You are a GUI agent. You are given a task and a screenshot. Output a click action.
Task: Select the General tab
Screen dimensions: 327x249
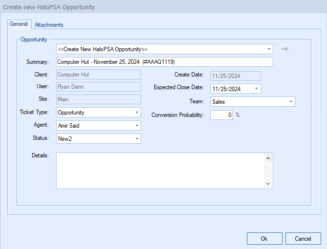coord(19,24)
